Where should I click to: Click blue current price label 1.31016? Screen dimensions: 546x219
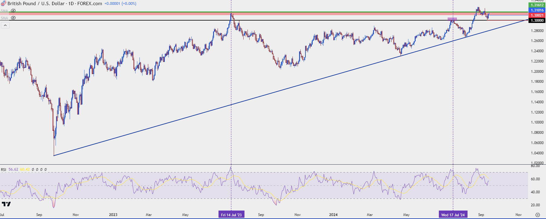[x=537, y=10]
